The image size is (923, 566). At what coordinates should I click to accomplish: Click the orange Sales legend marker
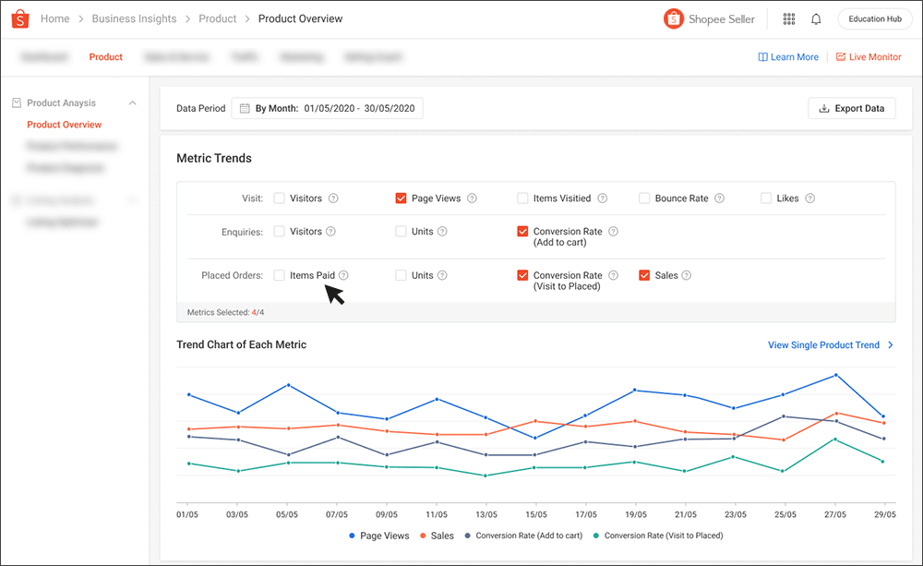coord(421,536)
